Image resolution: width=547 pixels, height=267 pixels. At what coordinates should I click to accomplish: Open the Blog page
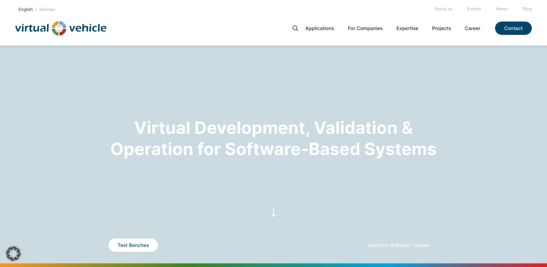[x=527, y=9]
